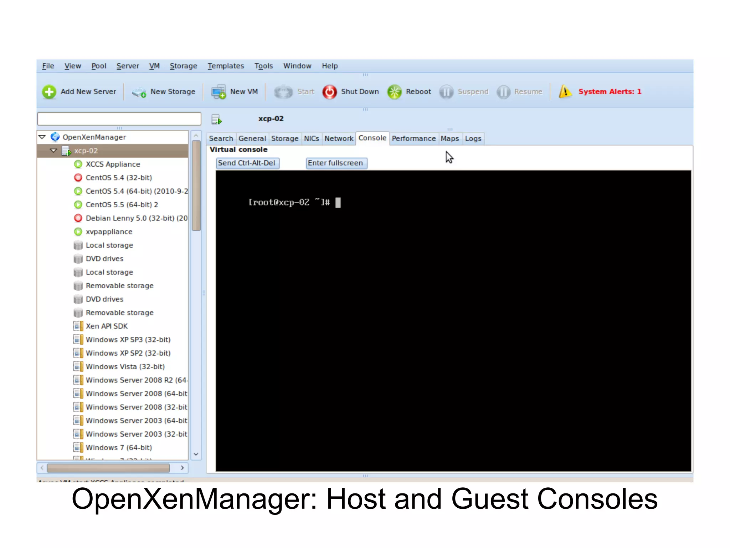
Task: Switch to the Logs tab
Action: click(473, 138)
